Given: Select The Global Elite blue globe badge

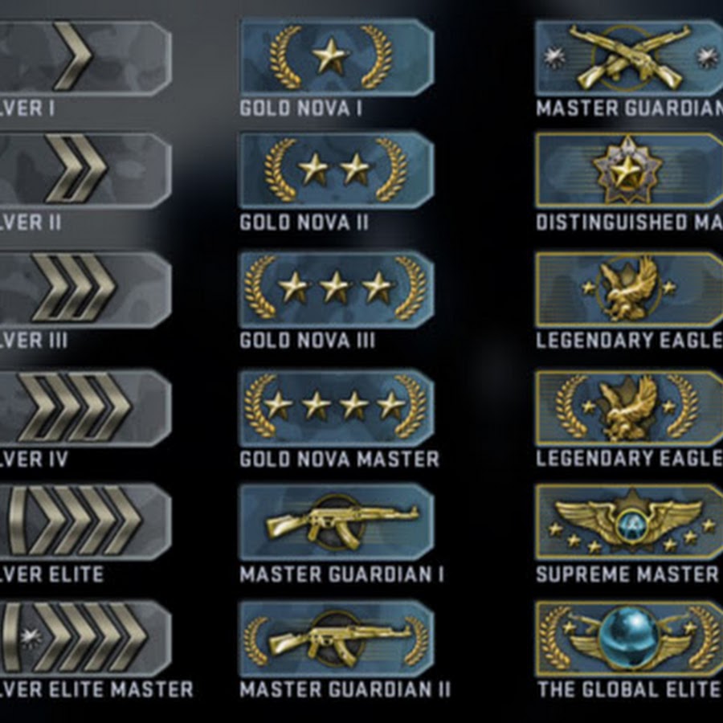Looking at the screenshot, I should click(629, 639).
